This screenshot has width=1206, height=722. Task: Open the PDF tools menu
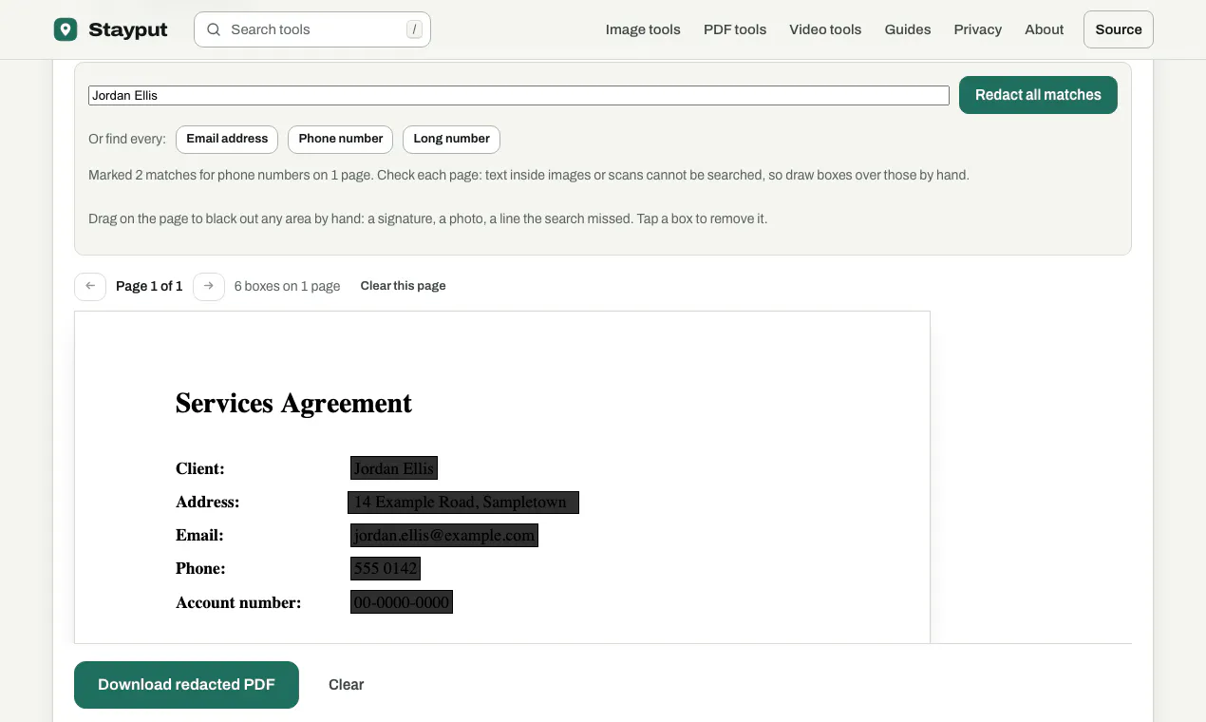(x=735, y=29)
